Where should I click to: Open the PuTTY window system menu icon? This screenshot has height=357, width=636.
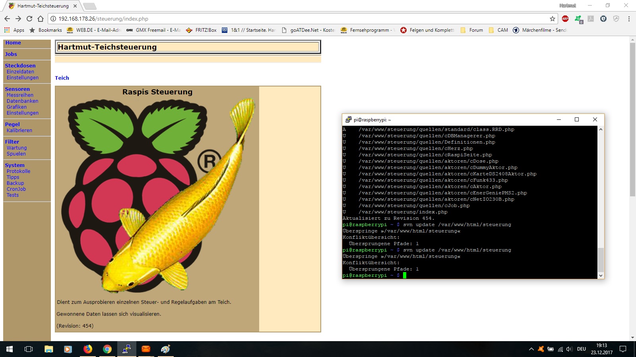(x=349, y=119)
